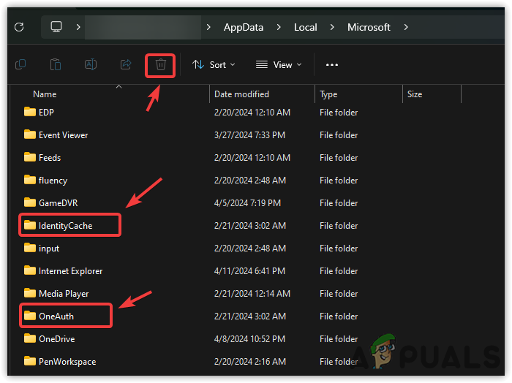Expand chevron after Microsoft breadcrumb
This screenshot has width=512, height=383.
point(406,27)
